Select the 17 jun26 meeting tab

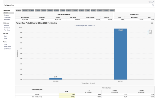pos(38,10)
